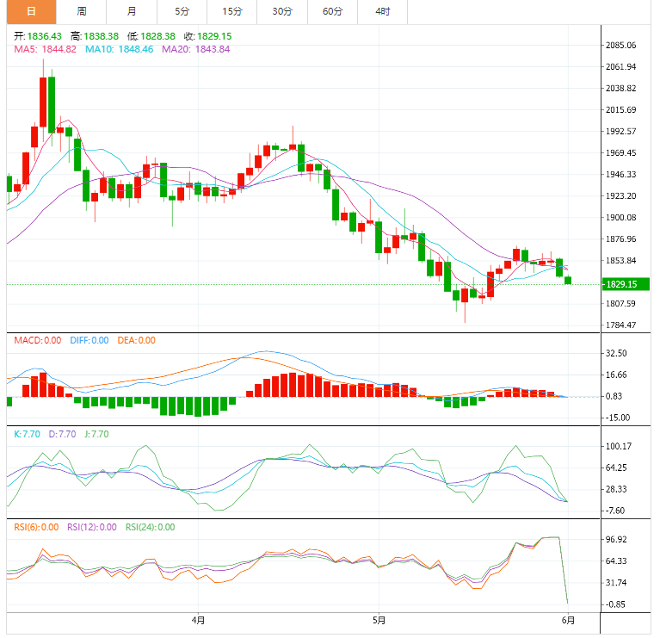Click the 2085.06 price axis label

621,46
